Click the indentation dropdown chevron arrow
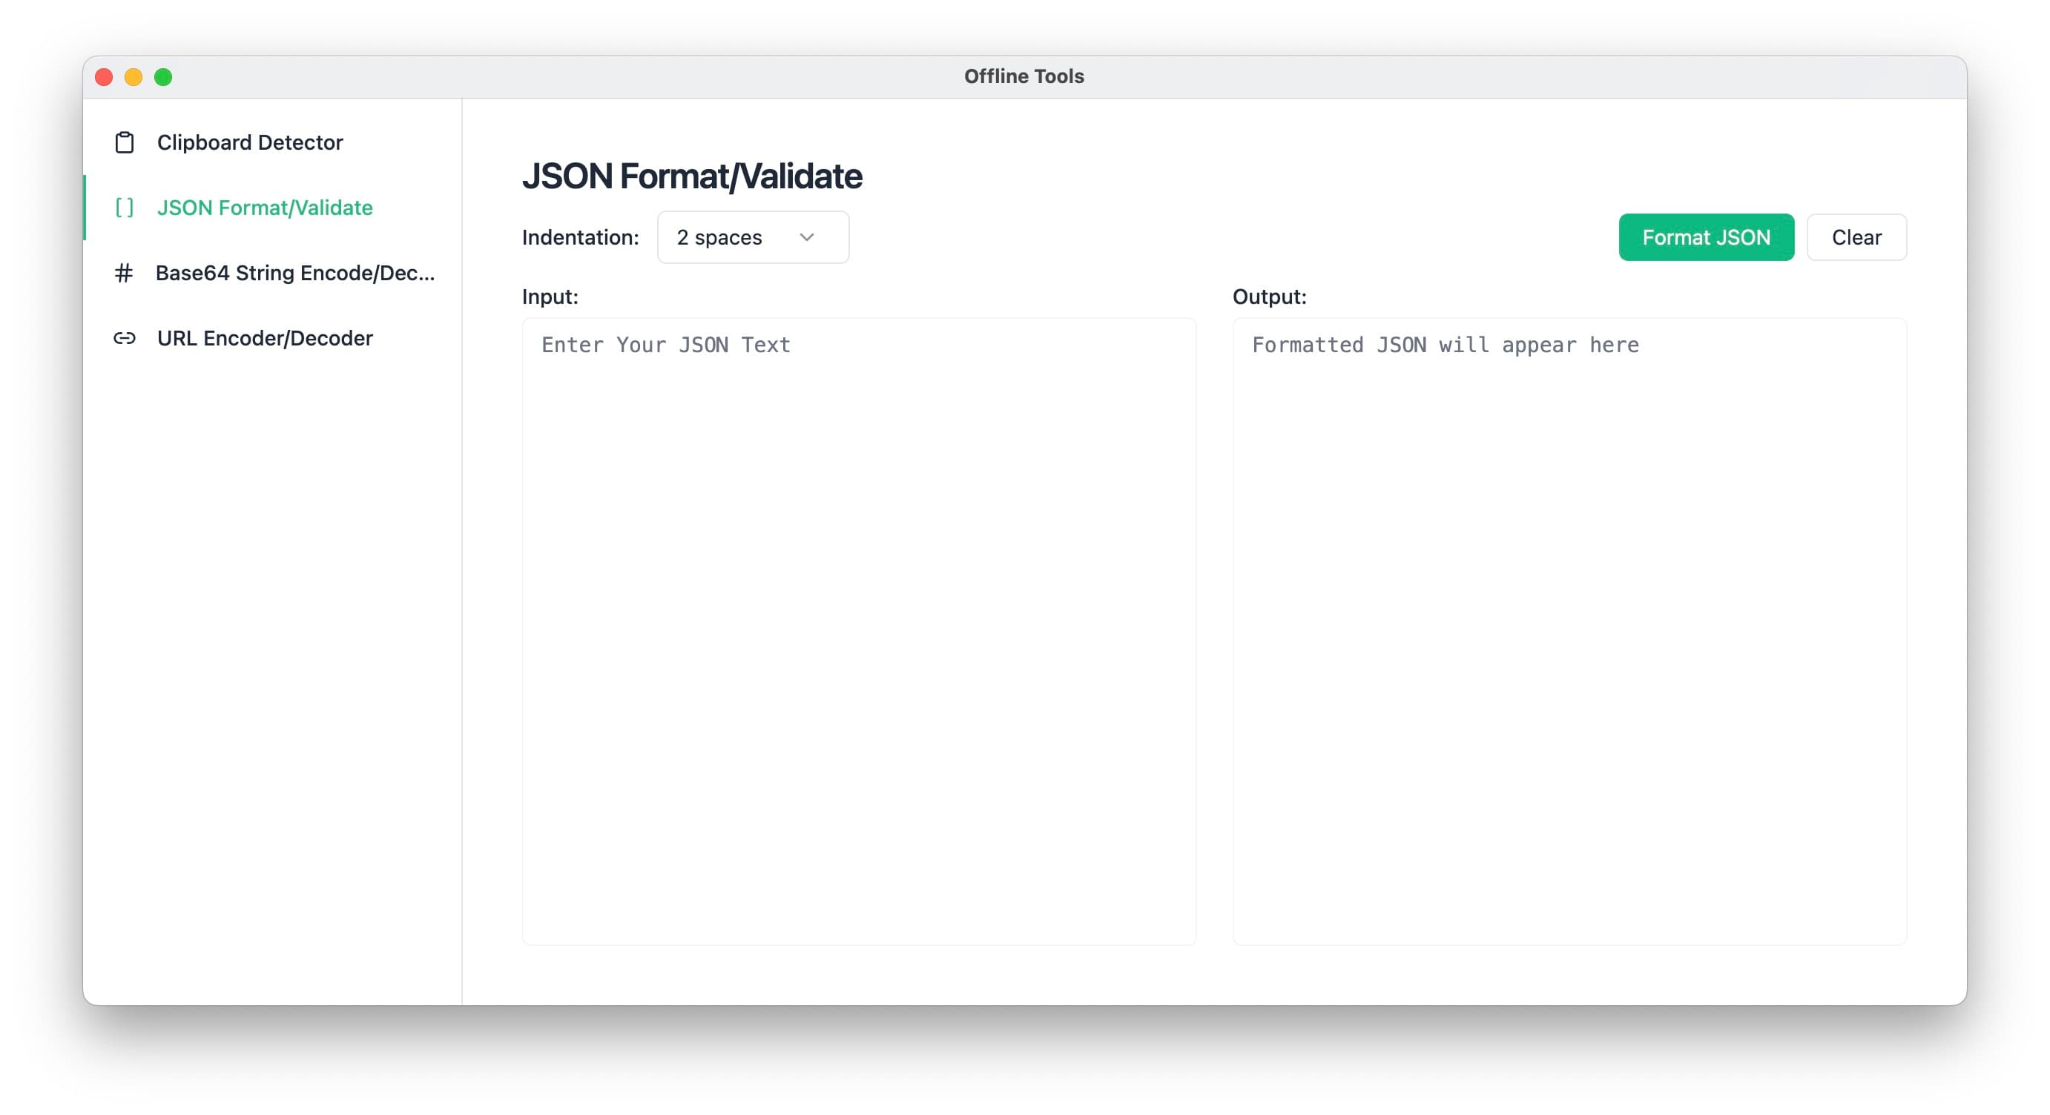Screen dimensions: 2050x1115 [807, 237]
